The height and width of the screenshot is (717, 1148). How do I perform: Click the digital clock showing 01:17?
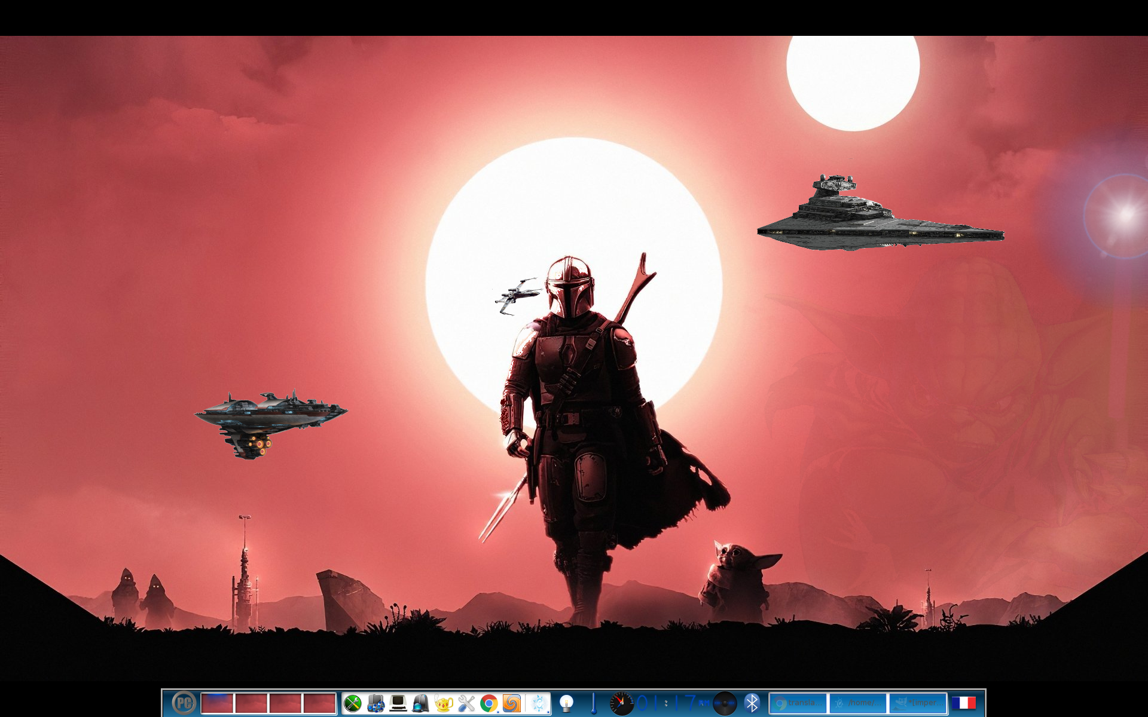pos(673,703)
